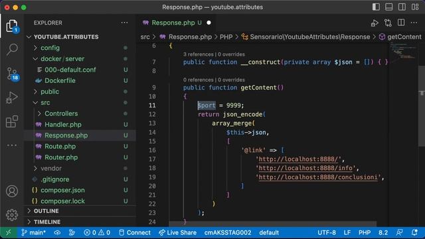425x239 pixels.
Task: Toggle the primary side bar layout icon
Action: 376,7
